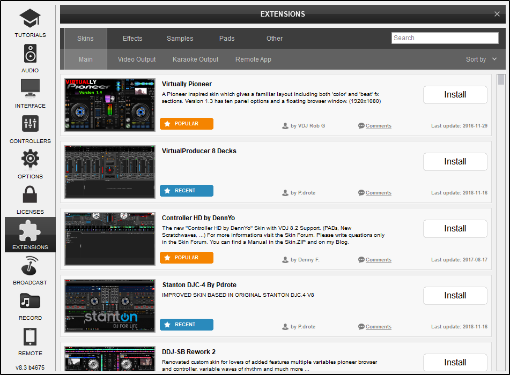Click the Last update: 2017-08-17 text
The width and height of the screenshot is (510, 375).
click(459, 260)
